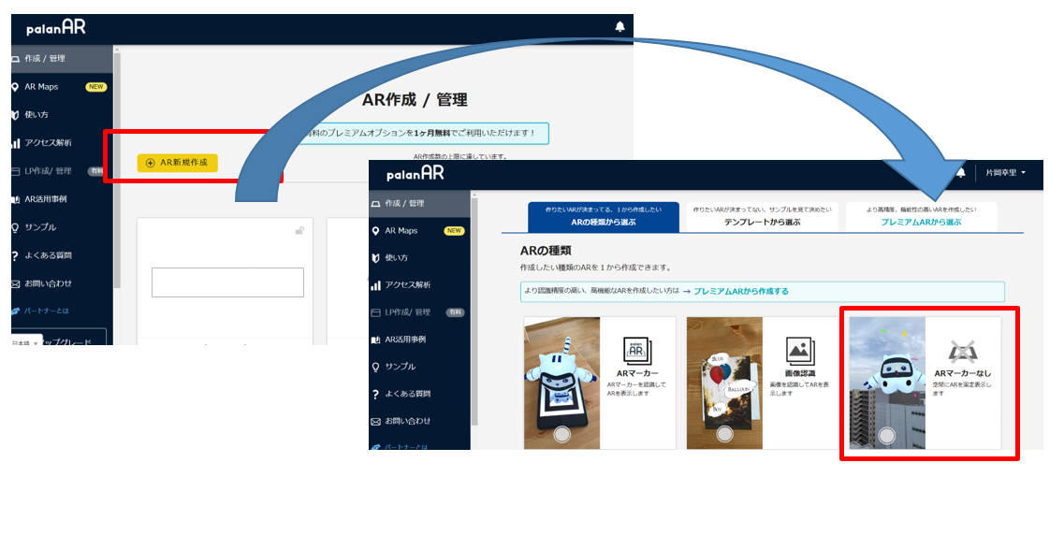The height and width of the screenshot is (535, 1064).
Task: Click the back window sidebar scrollbar
Action: 117,169
